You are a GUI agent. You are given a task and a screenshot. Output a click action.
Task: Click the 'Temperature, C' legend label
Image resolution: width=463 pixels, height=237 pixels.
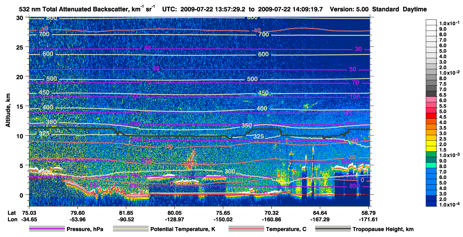tap(286, 229)
